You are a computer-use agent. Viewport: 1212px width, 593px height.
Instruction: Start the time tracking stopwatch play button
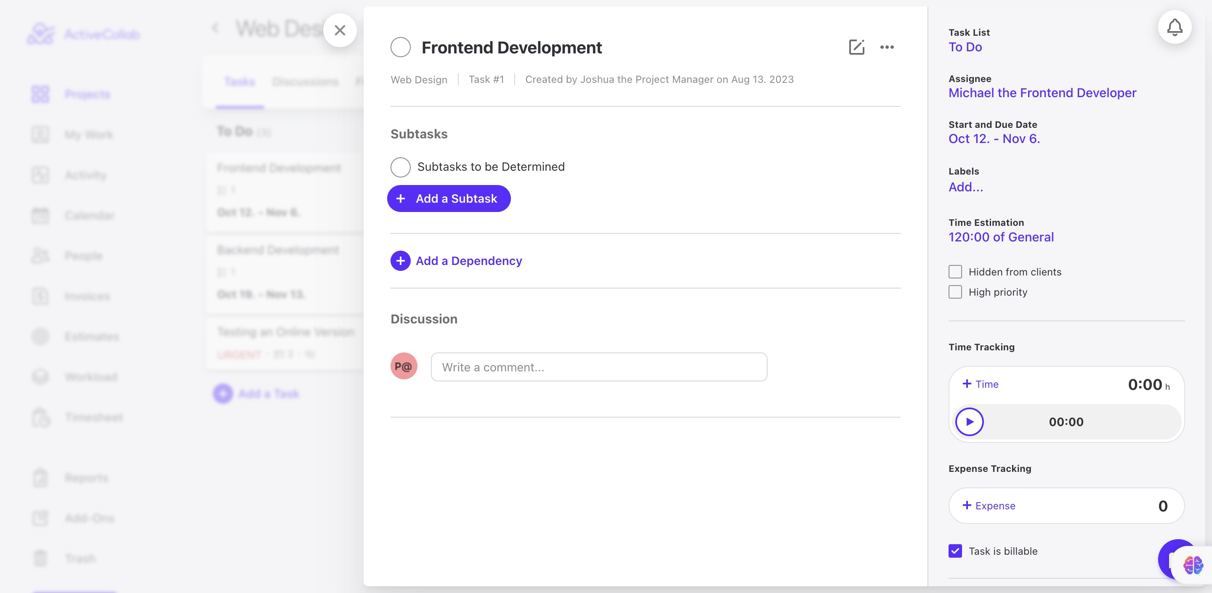pyautogui.click(x=969, y=422)
